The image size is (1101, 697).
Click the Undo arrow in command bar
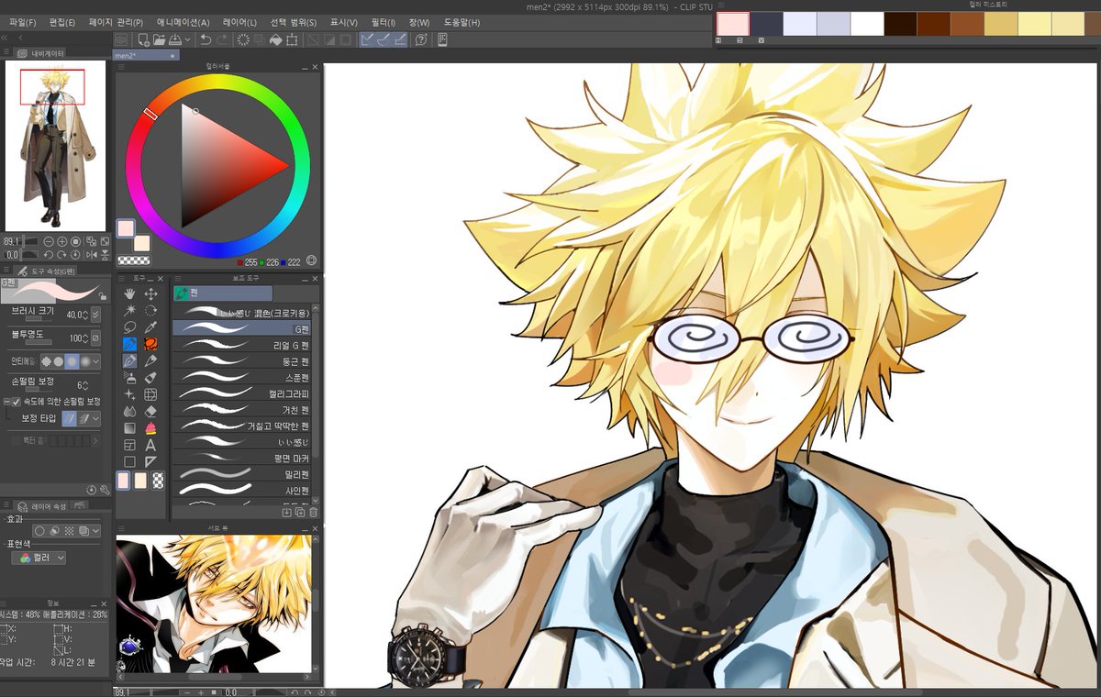coord(206,39)
